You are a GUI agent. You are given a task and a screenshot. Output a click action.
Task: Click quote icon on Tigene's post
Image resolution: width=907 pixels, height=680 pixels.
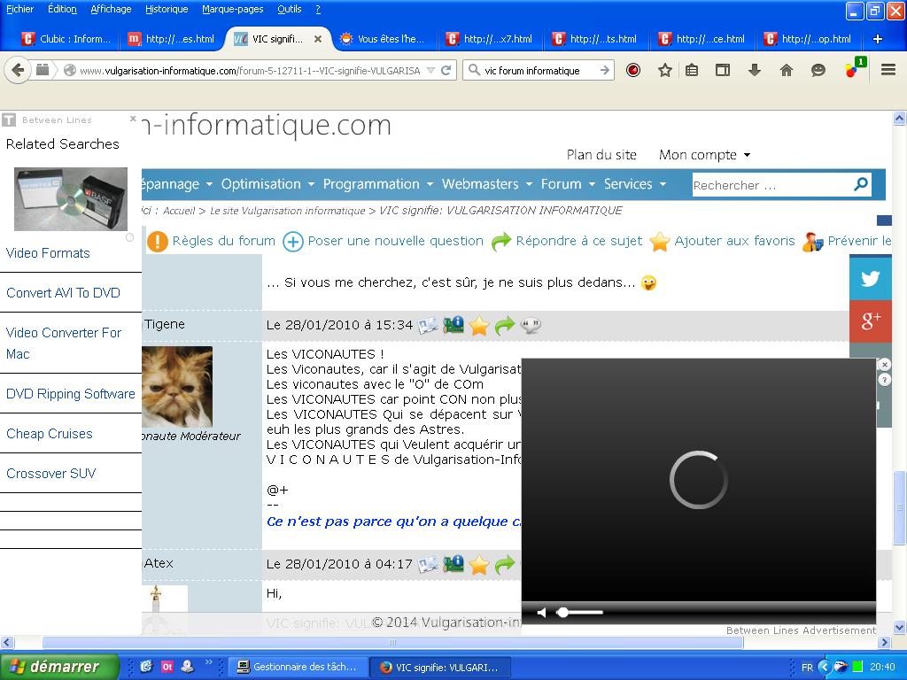[531, 326]
